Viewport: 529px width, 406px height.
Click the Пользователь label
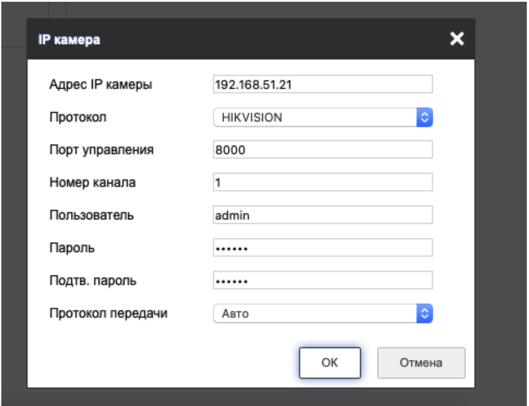coord(92,215)
